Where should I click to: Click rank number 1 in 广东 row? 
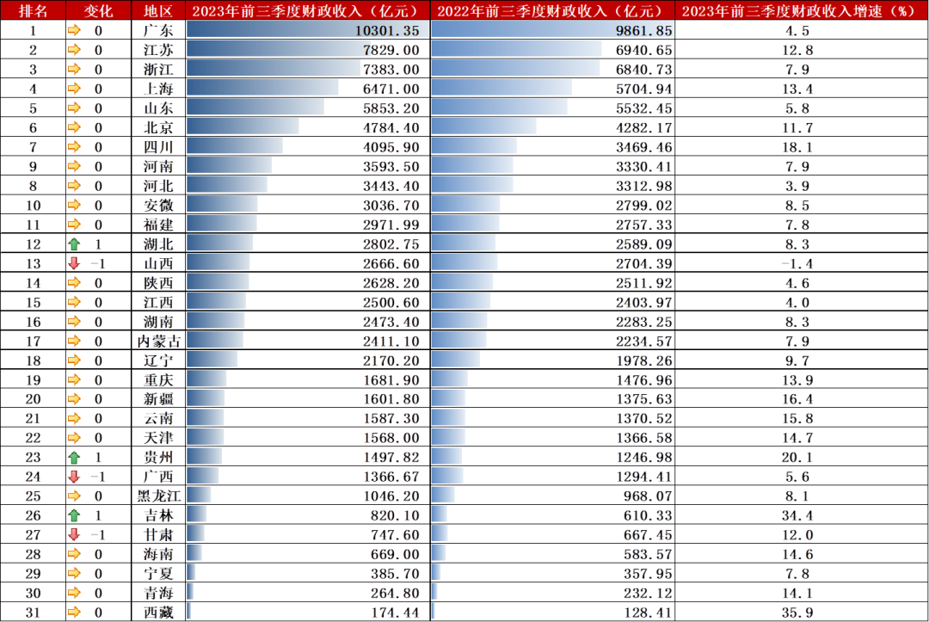coord(34,31)
